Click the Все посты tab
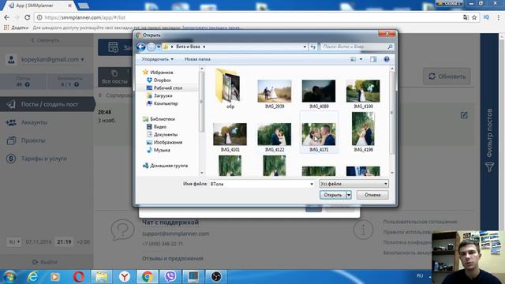 point(114,77)
